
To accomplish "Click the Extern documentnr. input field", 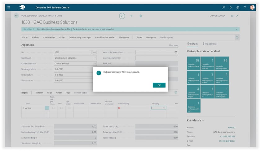I will (x=157, y=58).
